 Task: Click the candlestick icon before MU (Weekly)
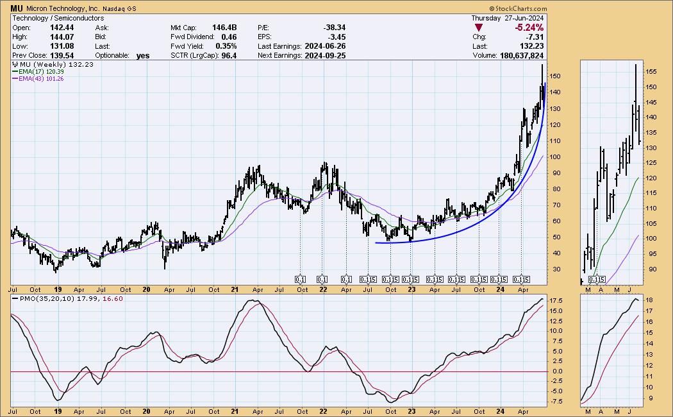pyautogui.click(x=15, y=64)
